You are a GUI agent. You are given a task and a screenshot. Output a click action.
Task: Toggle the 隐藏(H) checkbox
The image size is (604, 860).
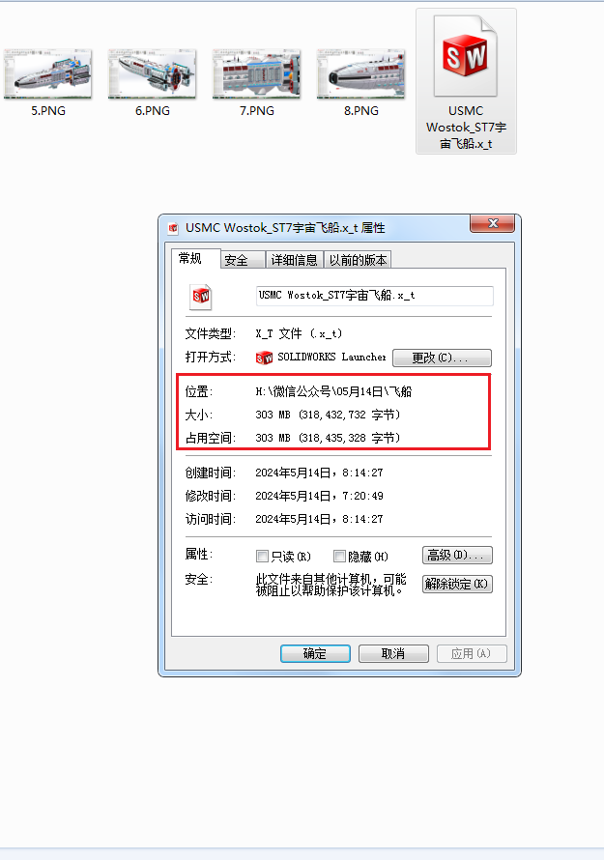point(339,557)
